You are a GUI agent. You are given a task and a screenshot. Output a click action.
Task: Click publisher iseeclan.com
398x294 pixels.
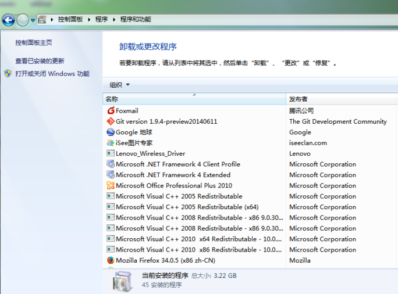click(x=308, y=143)
